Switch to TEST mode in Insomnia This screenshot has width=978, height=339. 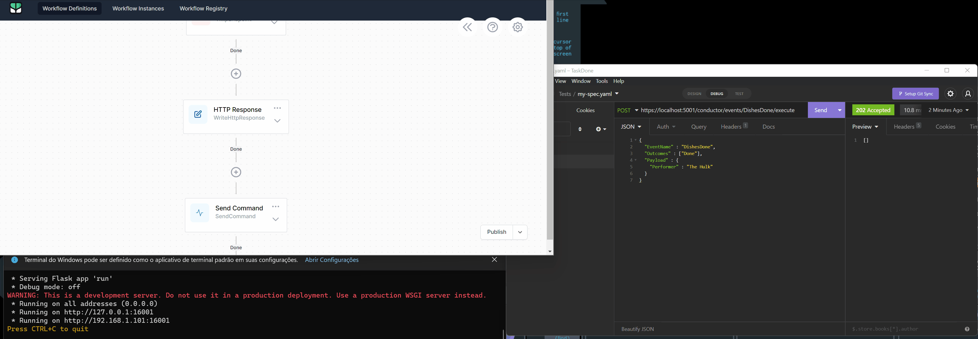pos(739,94)
